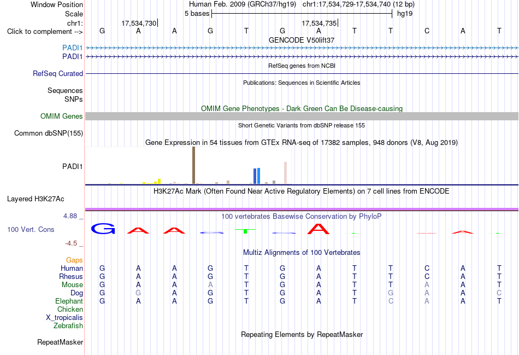519x355 pixels.
Task: Click the 'Click to complement -->' label
Action: pyautogui.click(x=45, y=32)
